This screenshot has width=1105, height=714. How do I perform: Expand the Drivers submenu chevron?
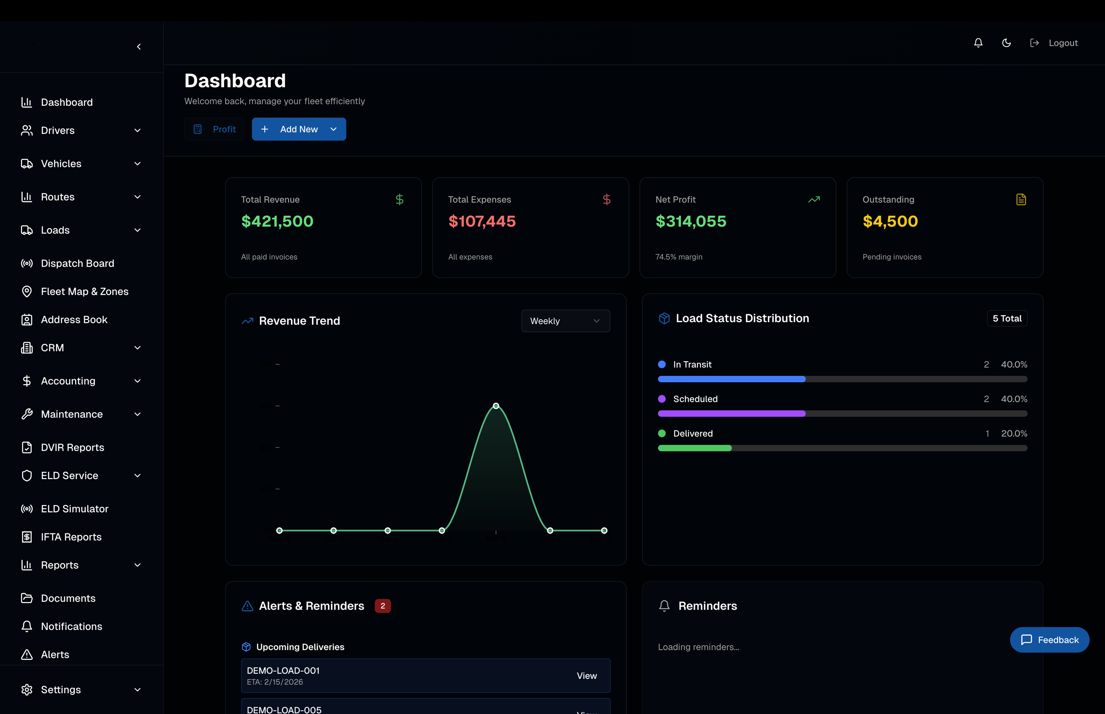[137, 130]
